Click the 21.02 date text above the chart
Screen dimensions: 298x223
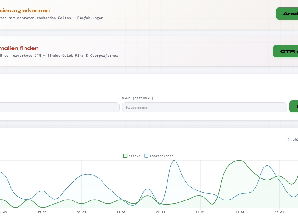(293, 140)
